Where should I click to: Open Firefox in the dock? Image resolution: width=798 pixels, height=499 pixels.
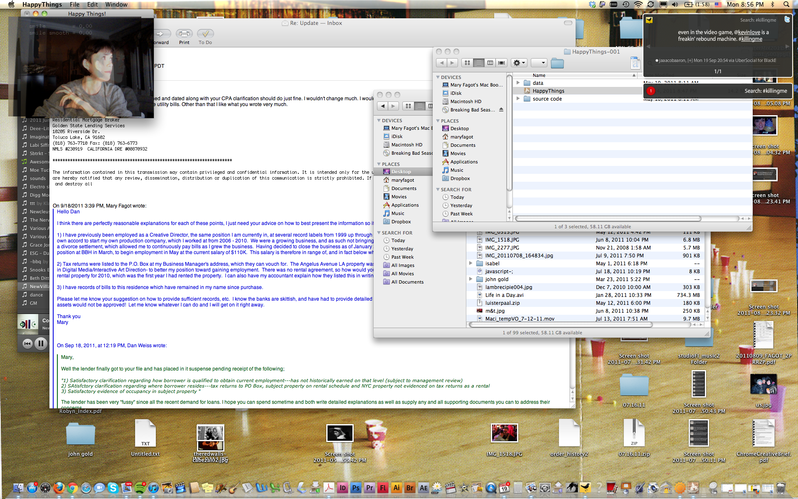59,487
